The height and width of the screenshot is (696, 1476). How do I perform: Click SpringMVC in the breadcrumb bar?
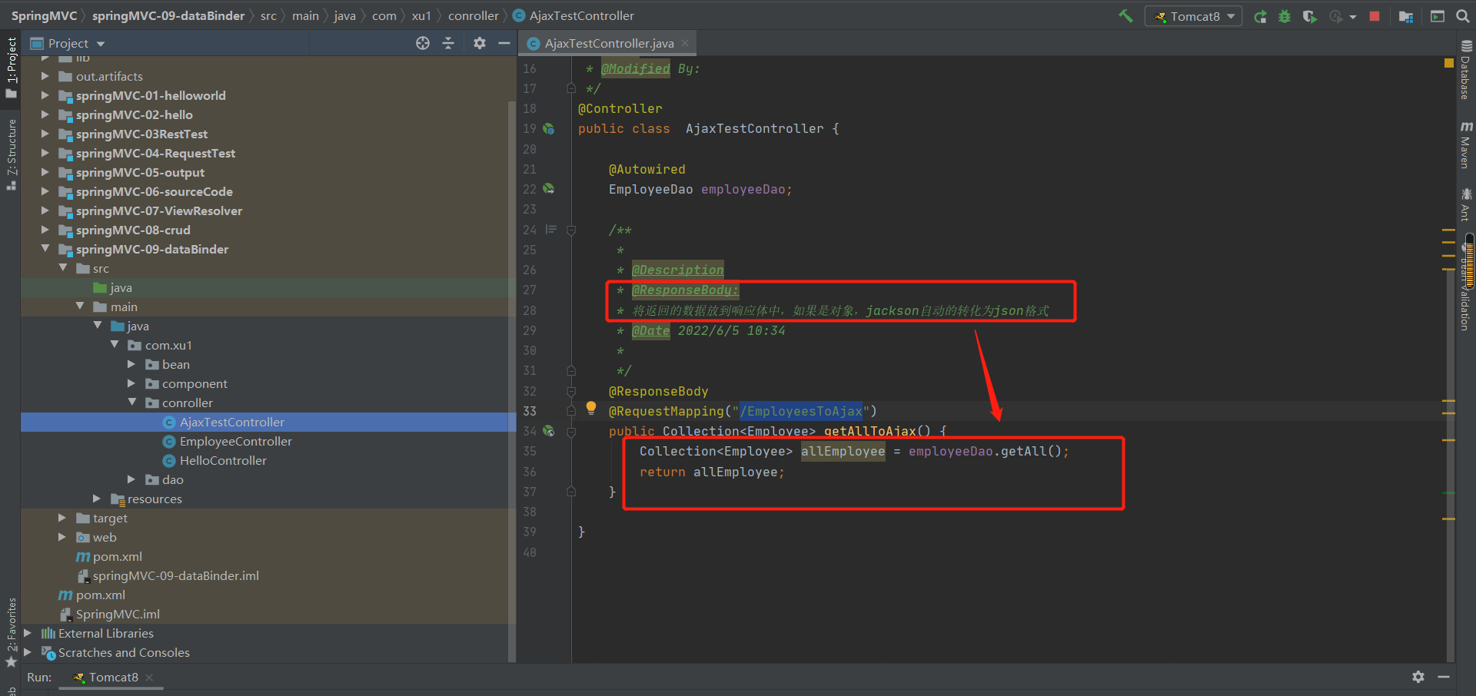point(44,16)
